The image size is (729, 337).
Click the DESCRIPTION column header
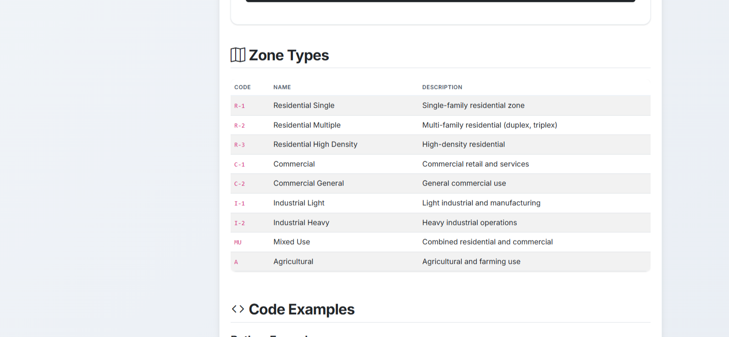coord(442,87)
